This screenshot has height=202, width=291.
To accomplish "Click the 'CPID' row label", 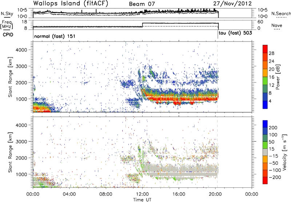I will click(x=8, y=35).
